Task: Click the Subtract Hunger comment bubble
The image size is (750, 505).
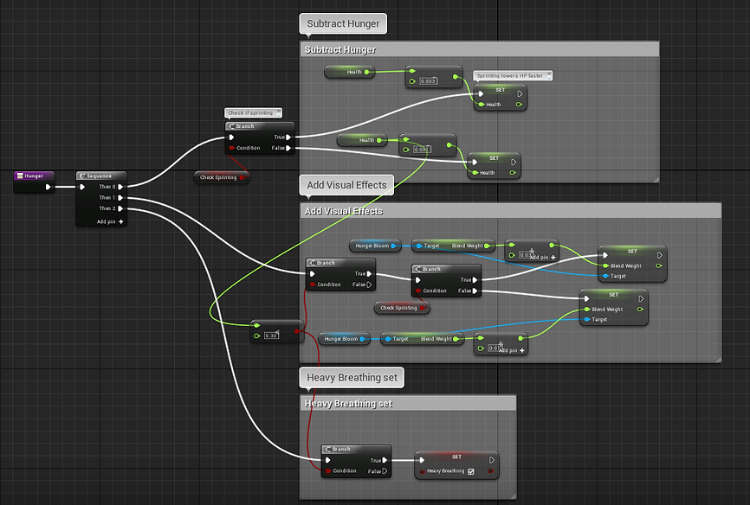Action: pos(343,23)
